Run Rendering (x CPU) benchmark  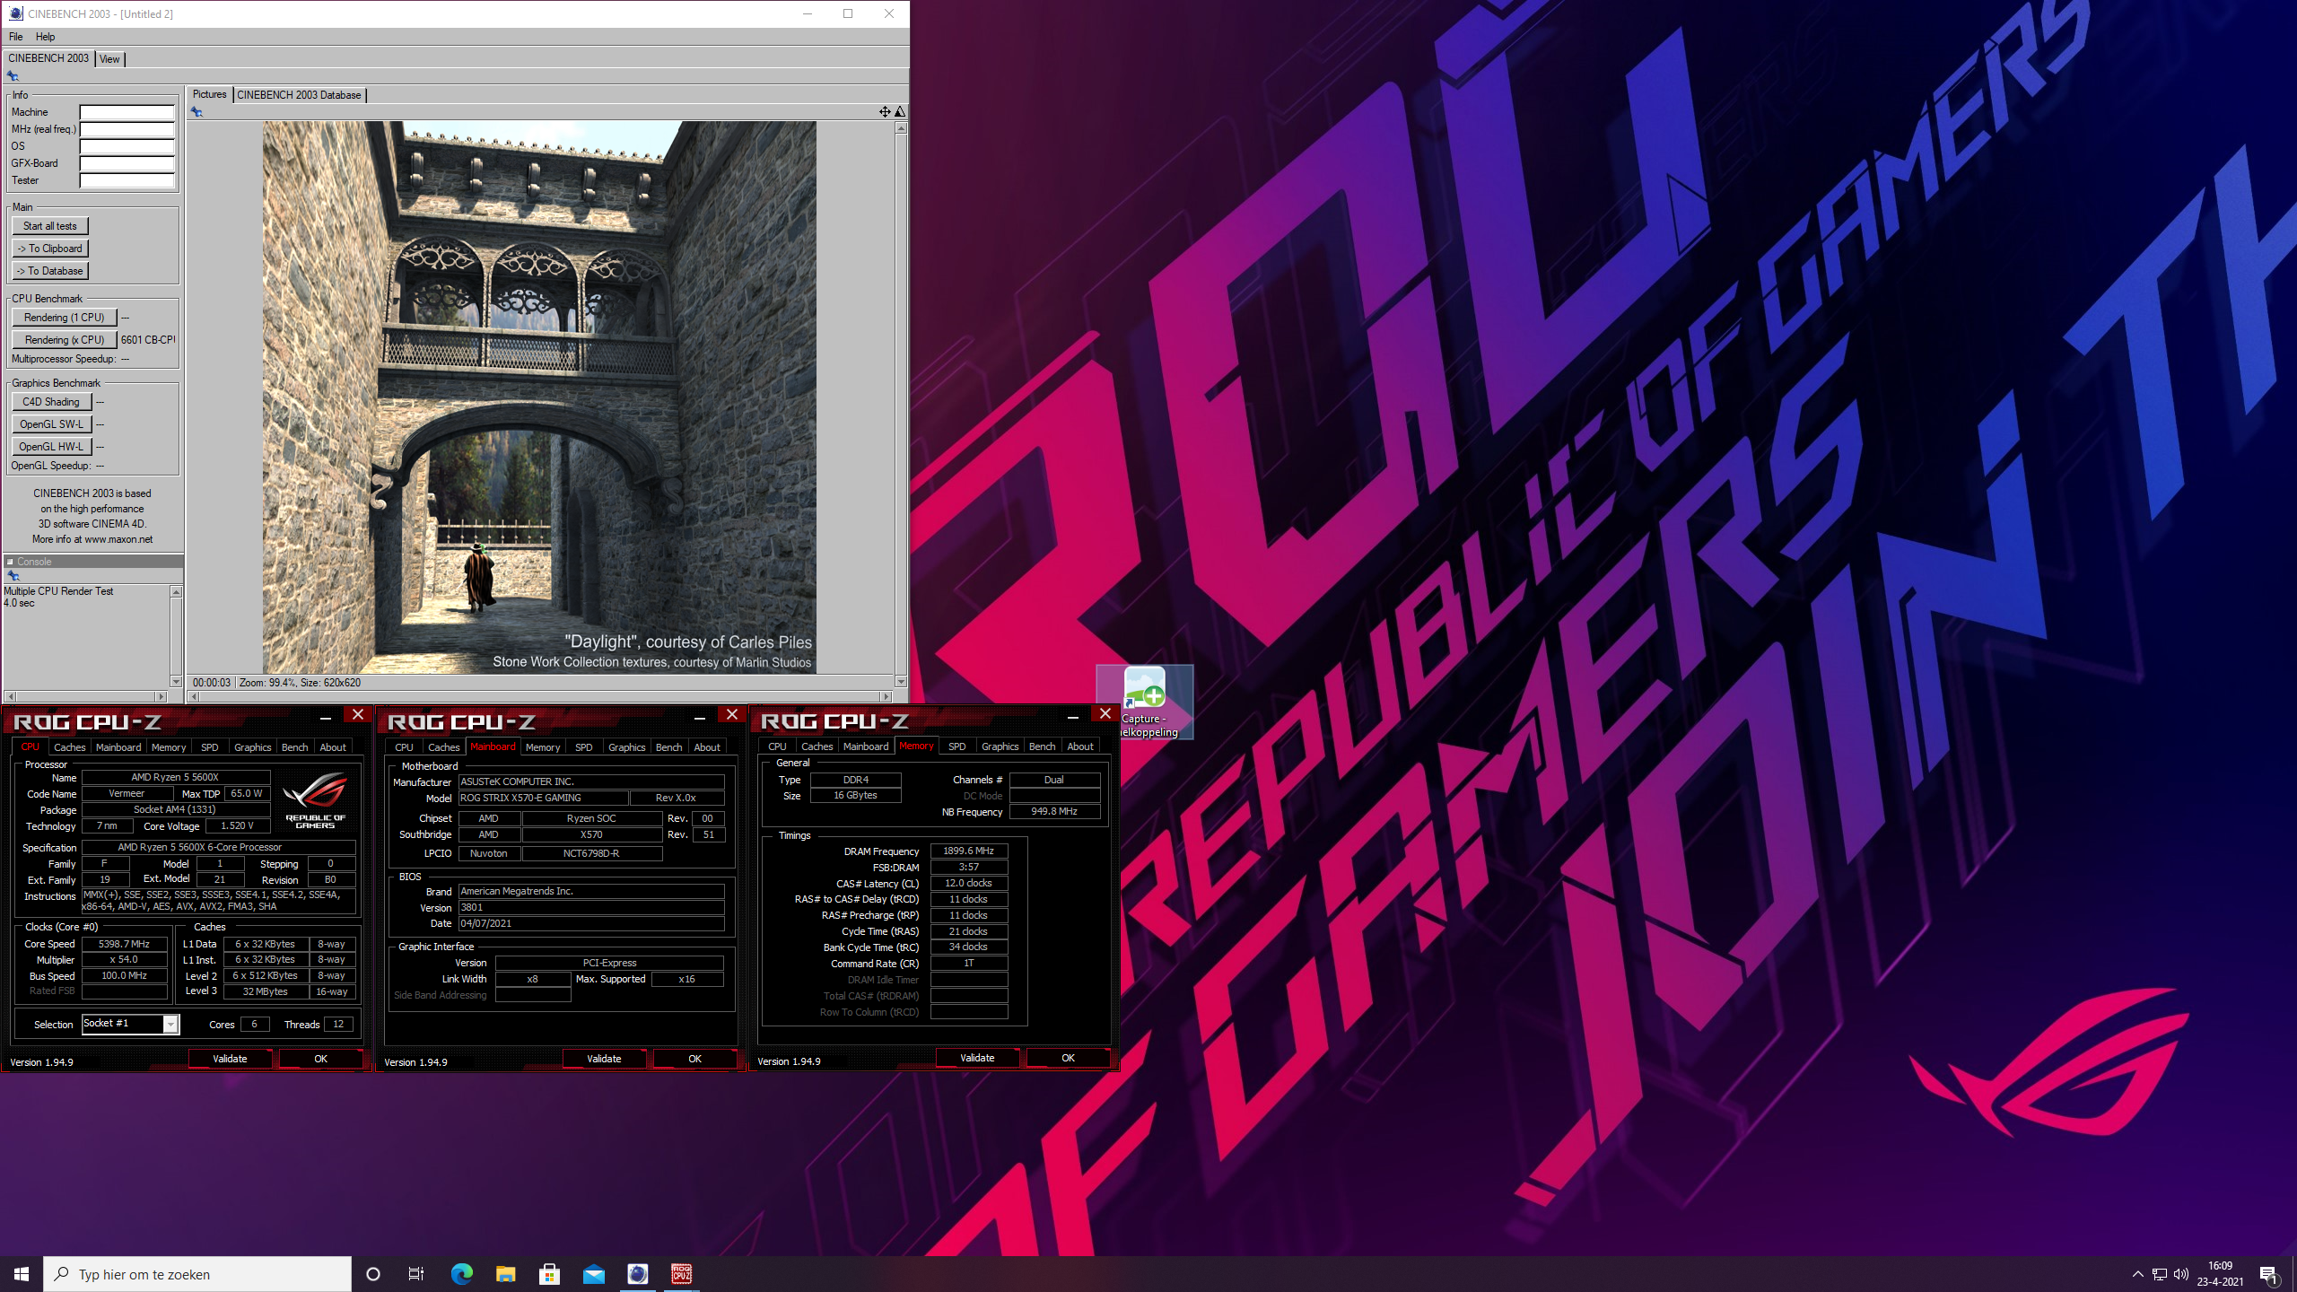pyautogui.click(x=65, y=340)
